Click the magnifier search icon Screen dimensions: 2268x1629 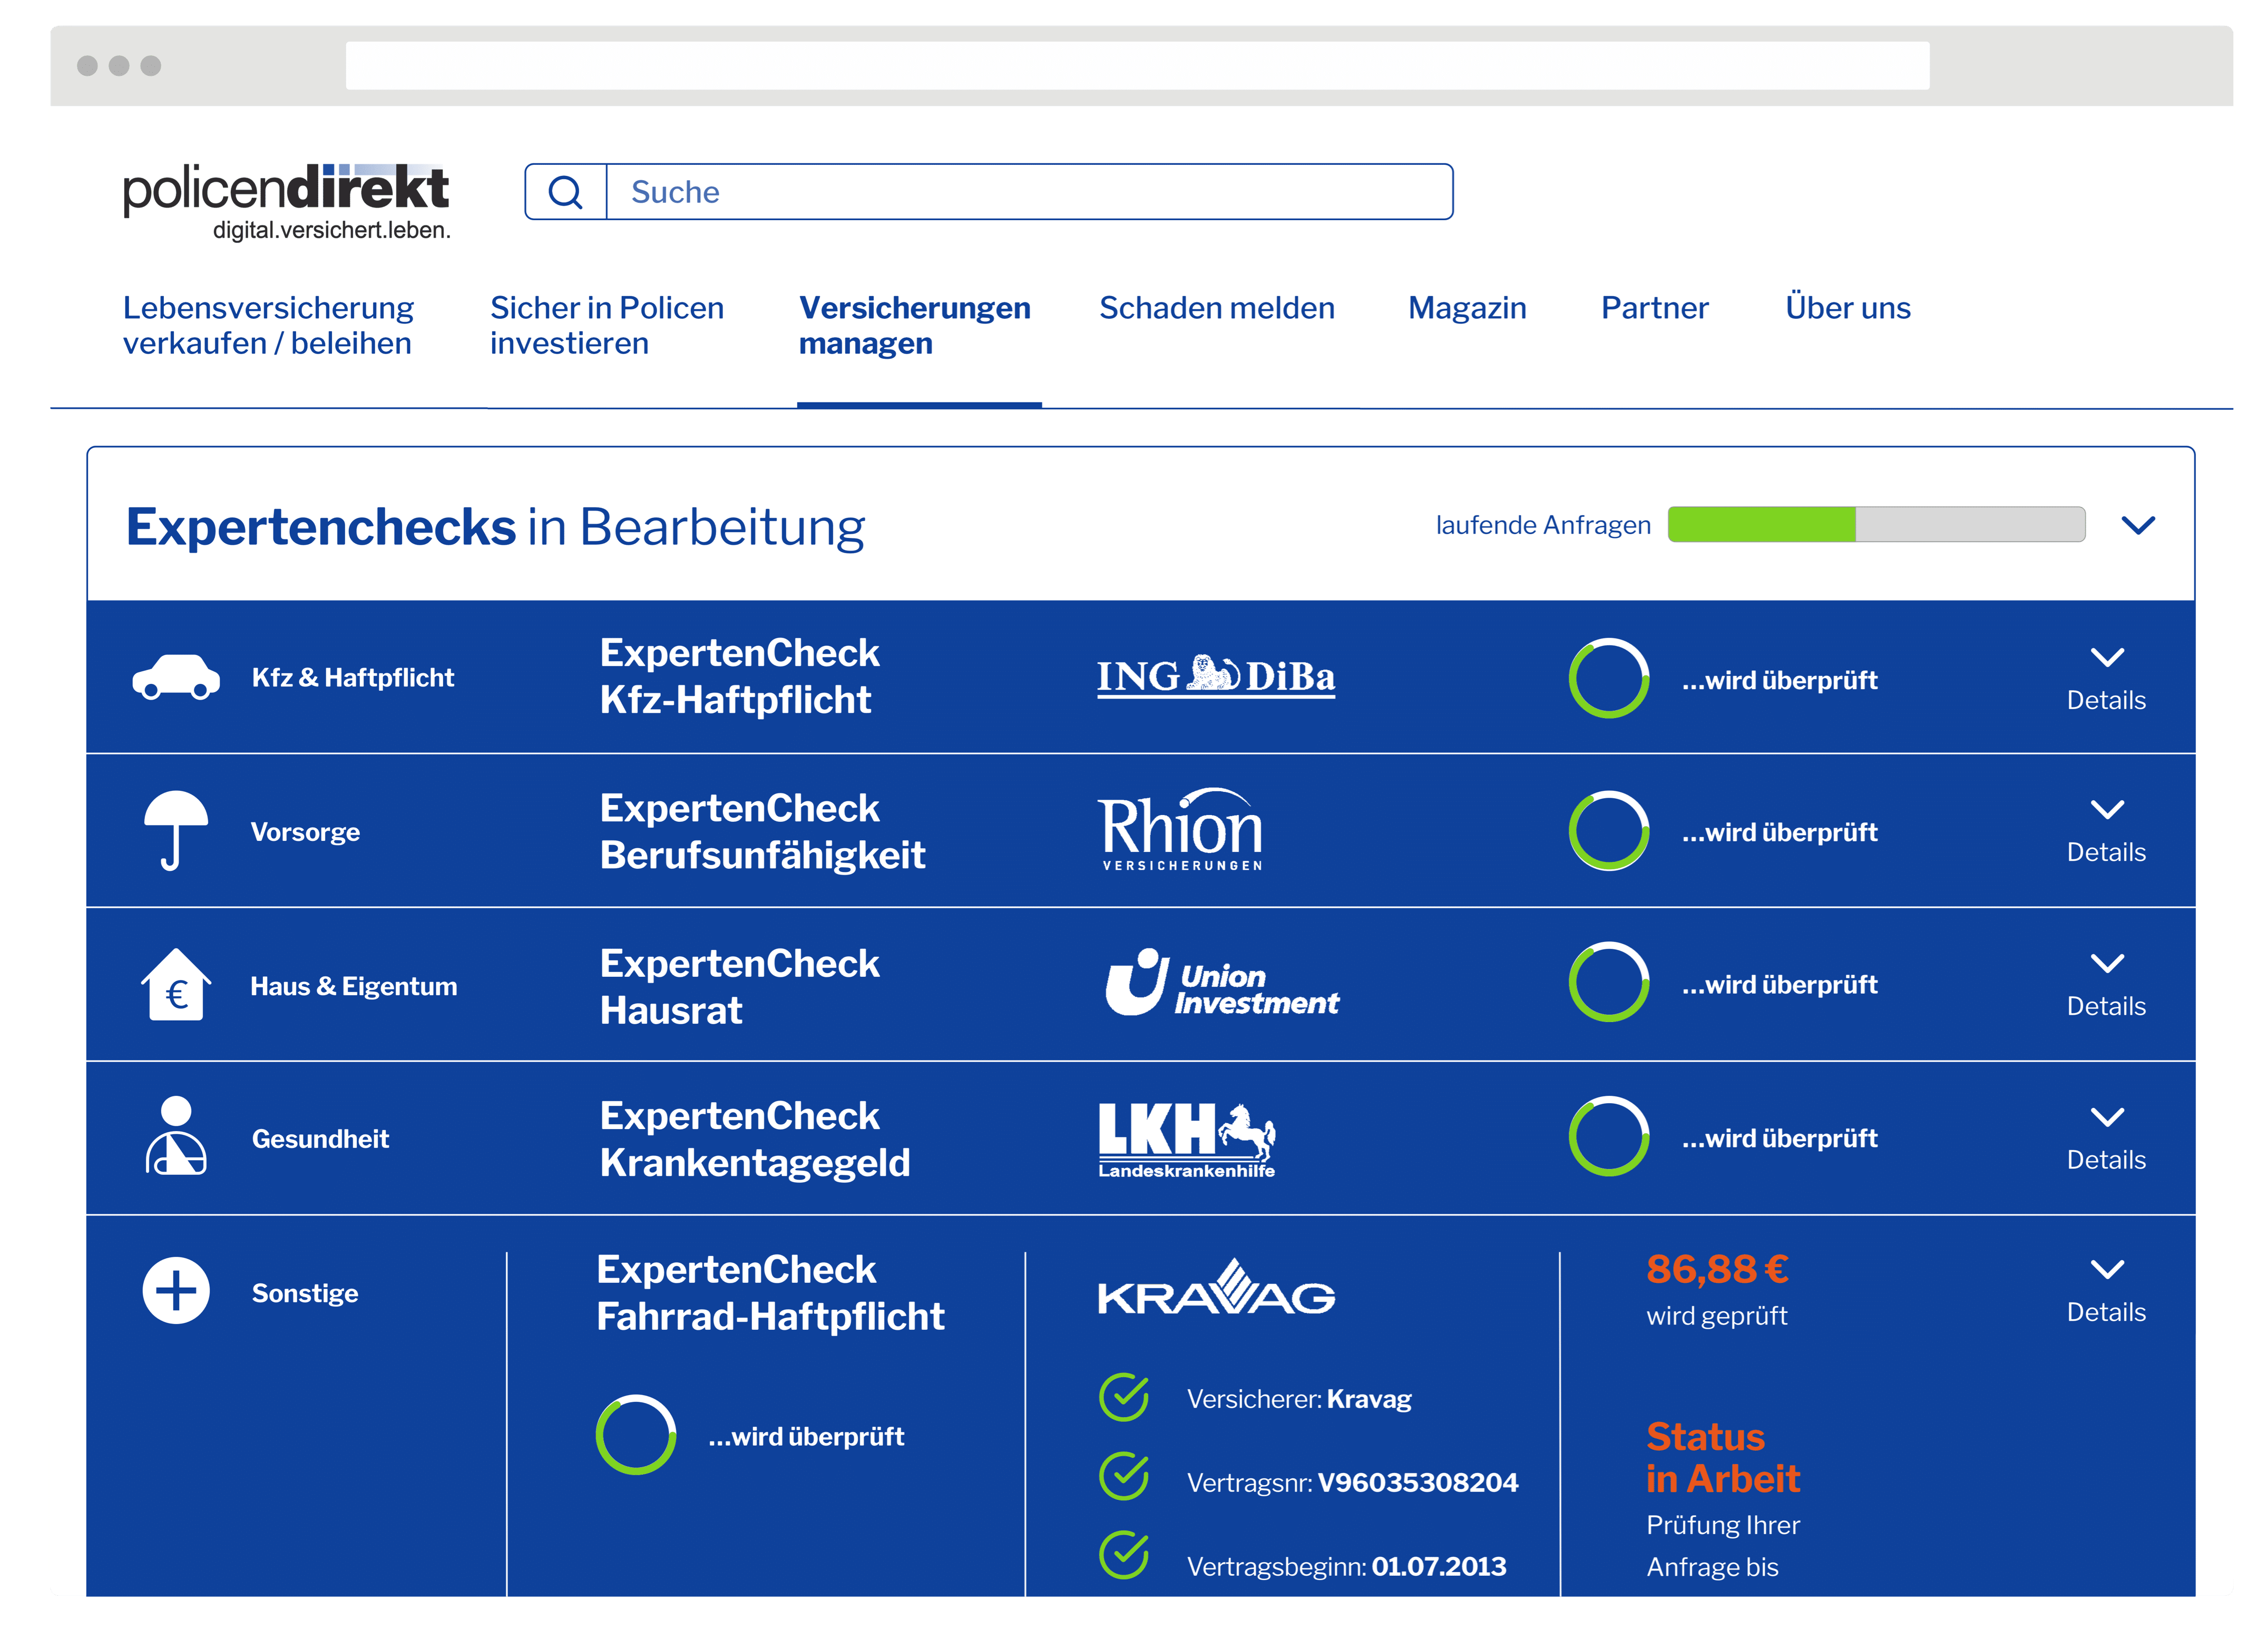[x=565, y=192]
